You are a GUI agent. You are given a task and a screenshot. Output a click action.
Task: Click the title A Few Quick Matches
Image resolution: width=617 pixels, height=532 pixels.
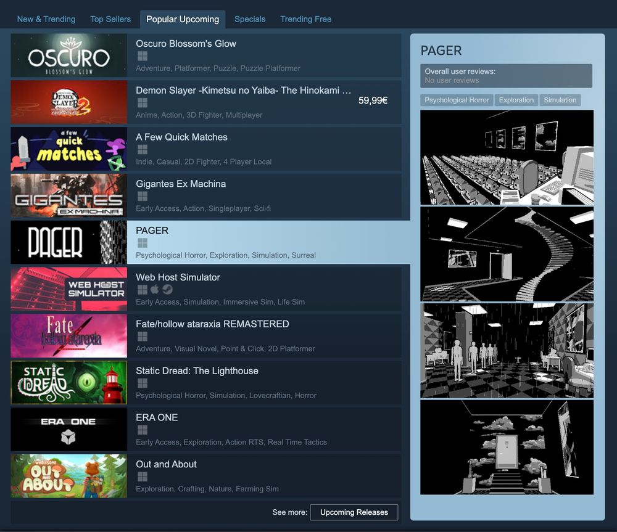coord(181,137)
